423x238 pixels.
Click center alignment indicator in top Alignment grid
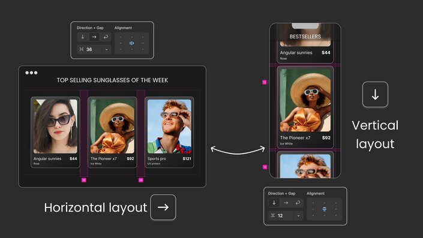click(x=131, y=43)
